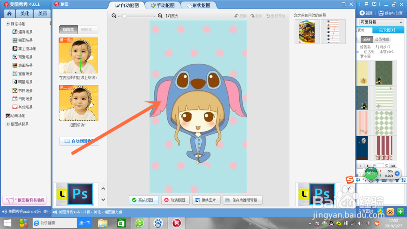Open the 可爱背景 dropdown
407x229 pixels.
tap(381, 22)
